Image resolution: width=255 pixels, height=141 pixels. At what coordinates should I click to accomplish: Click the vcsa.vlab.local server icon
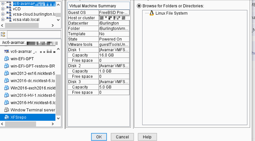9,19
